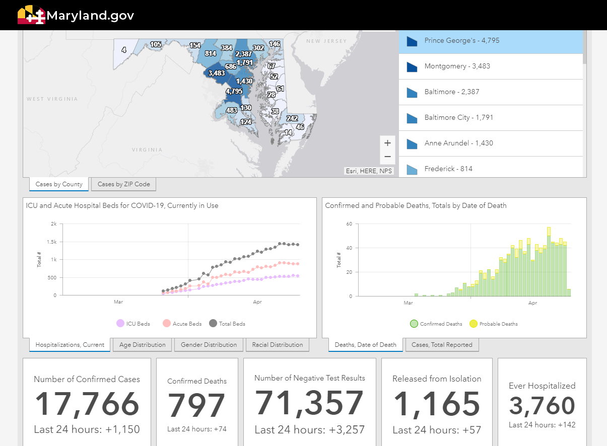
Task: Click Montgomery county shape icon
Action: click(412, 66)
